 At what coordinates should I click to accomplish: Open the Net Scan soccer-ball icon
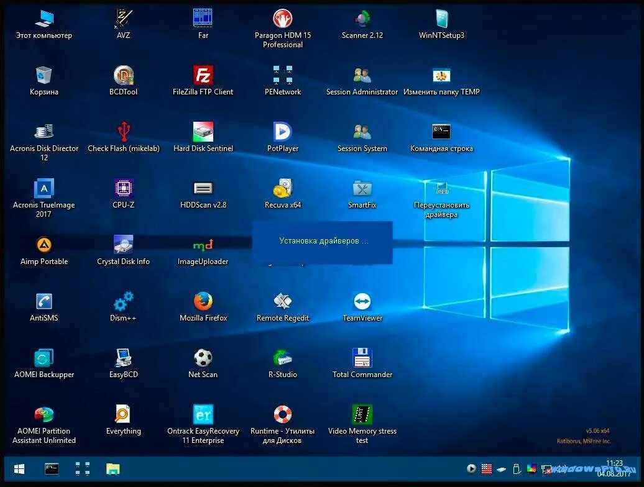tap(203, 363)
